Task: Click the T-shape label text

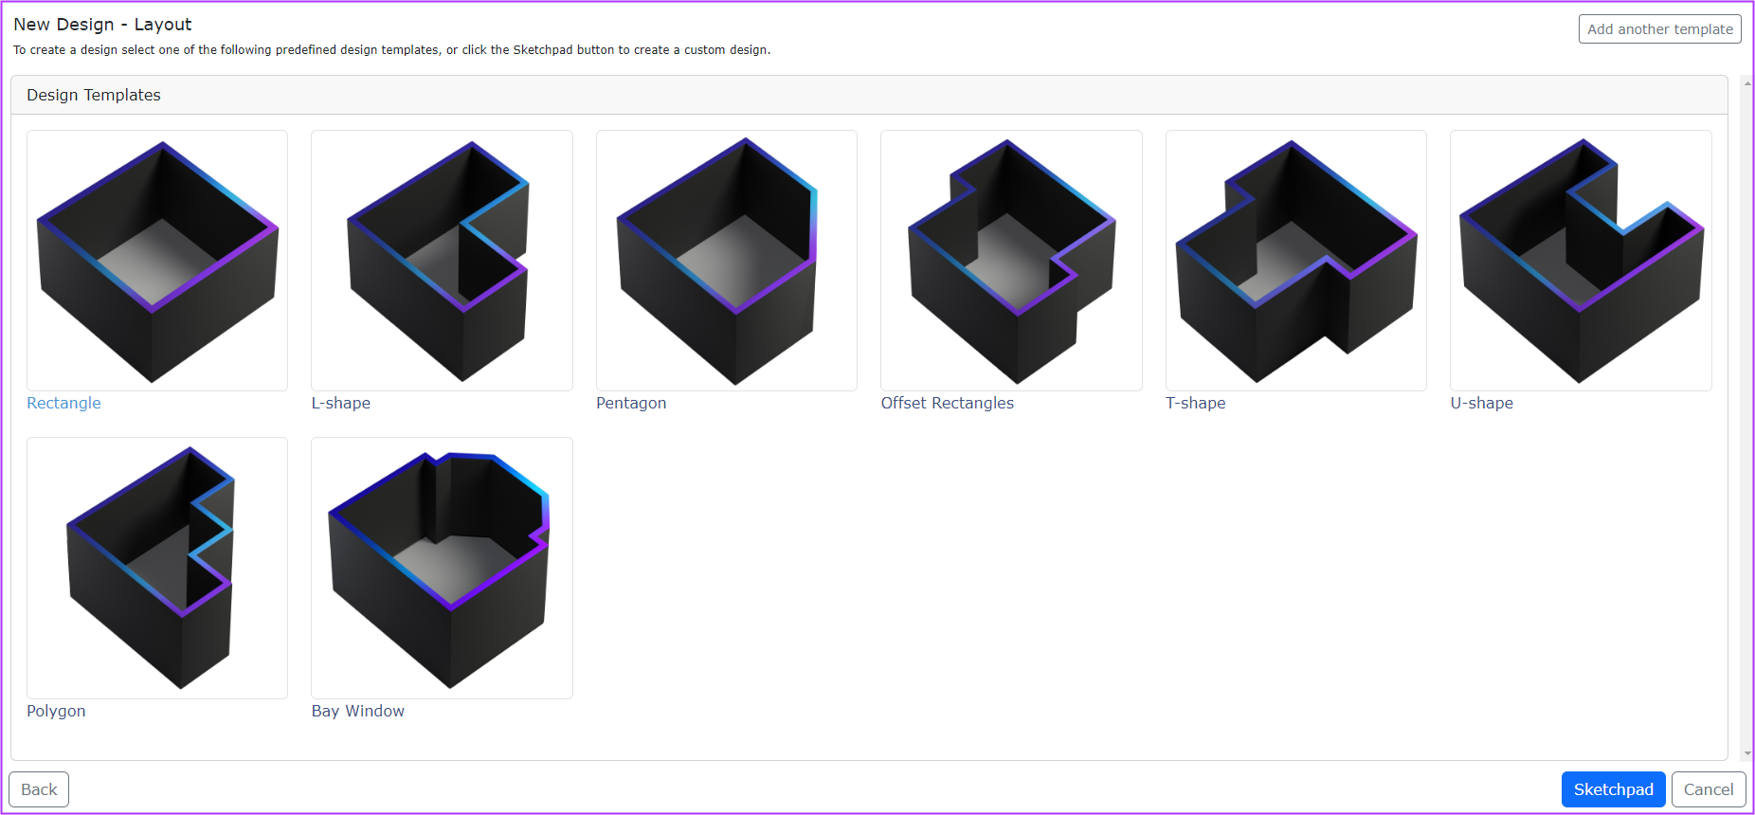Action: (x=1195, y=403)
